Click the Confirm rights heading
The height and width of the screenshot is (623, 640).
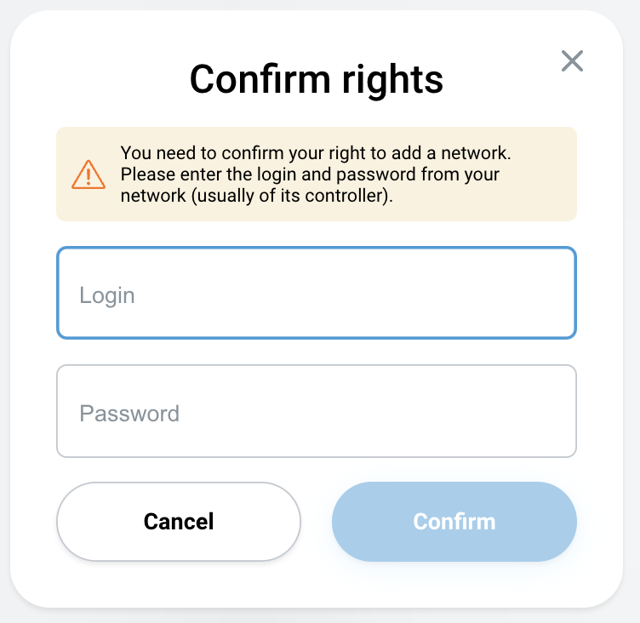tap(317, 79)
